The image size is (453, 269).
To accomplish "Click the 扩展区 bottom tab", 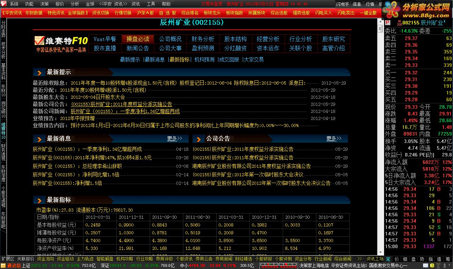I will (8, 259).
